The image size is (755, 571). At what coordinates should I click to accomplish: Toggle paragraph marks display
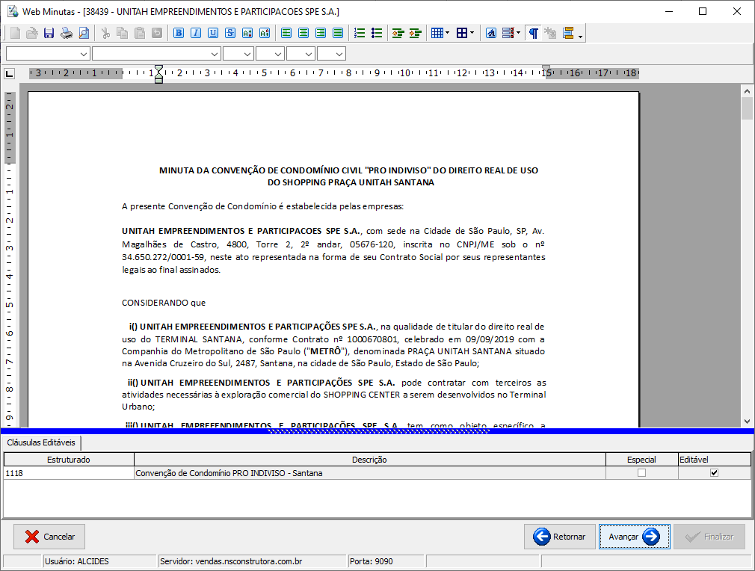[534, 33]
